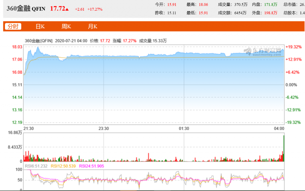
Task: Click the 内盘 value 171.8万
Action: (271, 5)
